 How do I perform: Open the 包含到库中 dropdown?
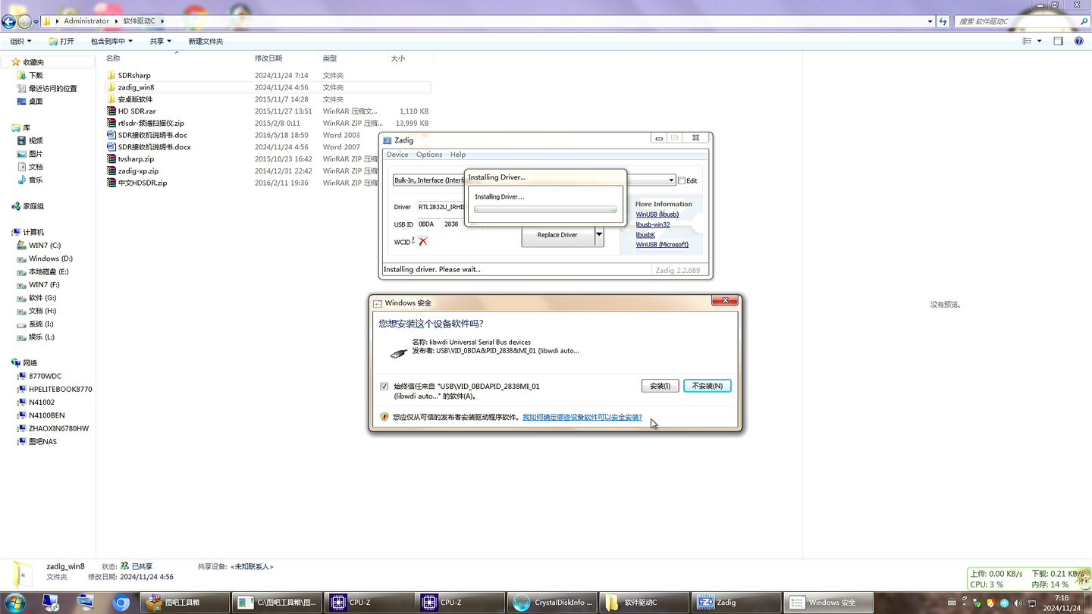click(111, 41)
